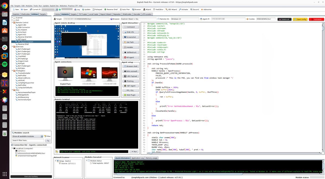This screenshot has width=325, height=179.
Task: Open the Slack dock icon
Action: 5,48
